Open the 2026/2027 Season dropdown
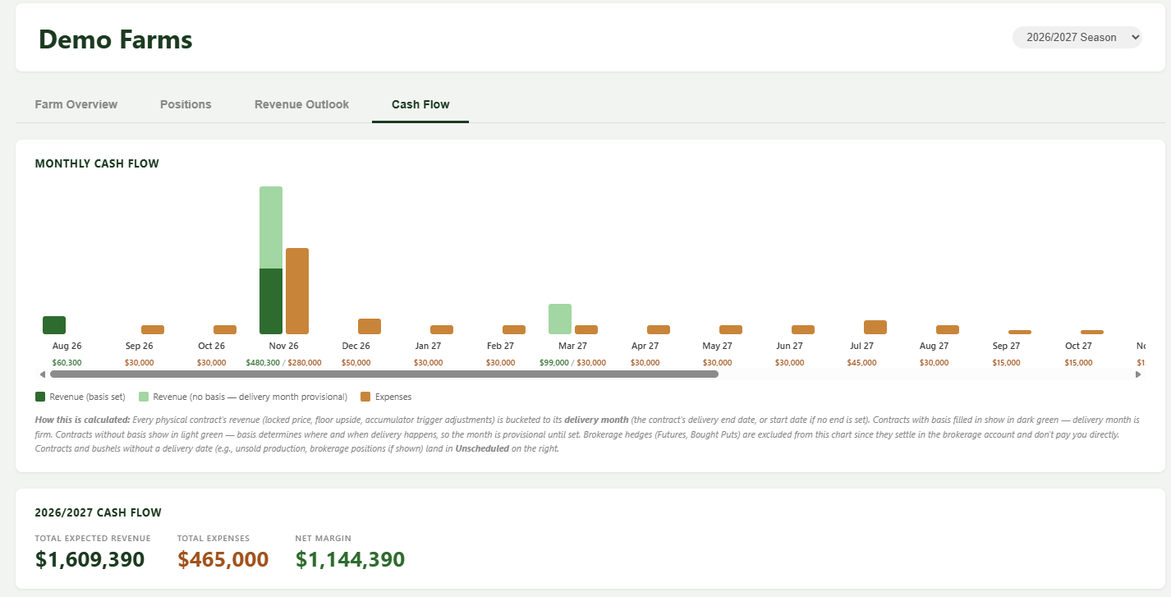 [x=1077, y=37]
